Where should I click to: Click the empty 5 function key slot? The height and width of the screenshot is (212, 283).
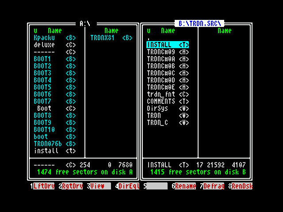[x=156, y=186]
